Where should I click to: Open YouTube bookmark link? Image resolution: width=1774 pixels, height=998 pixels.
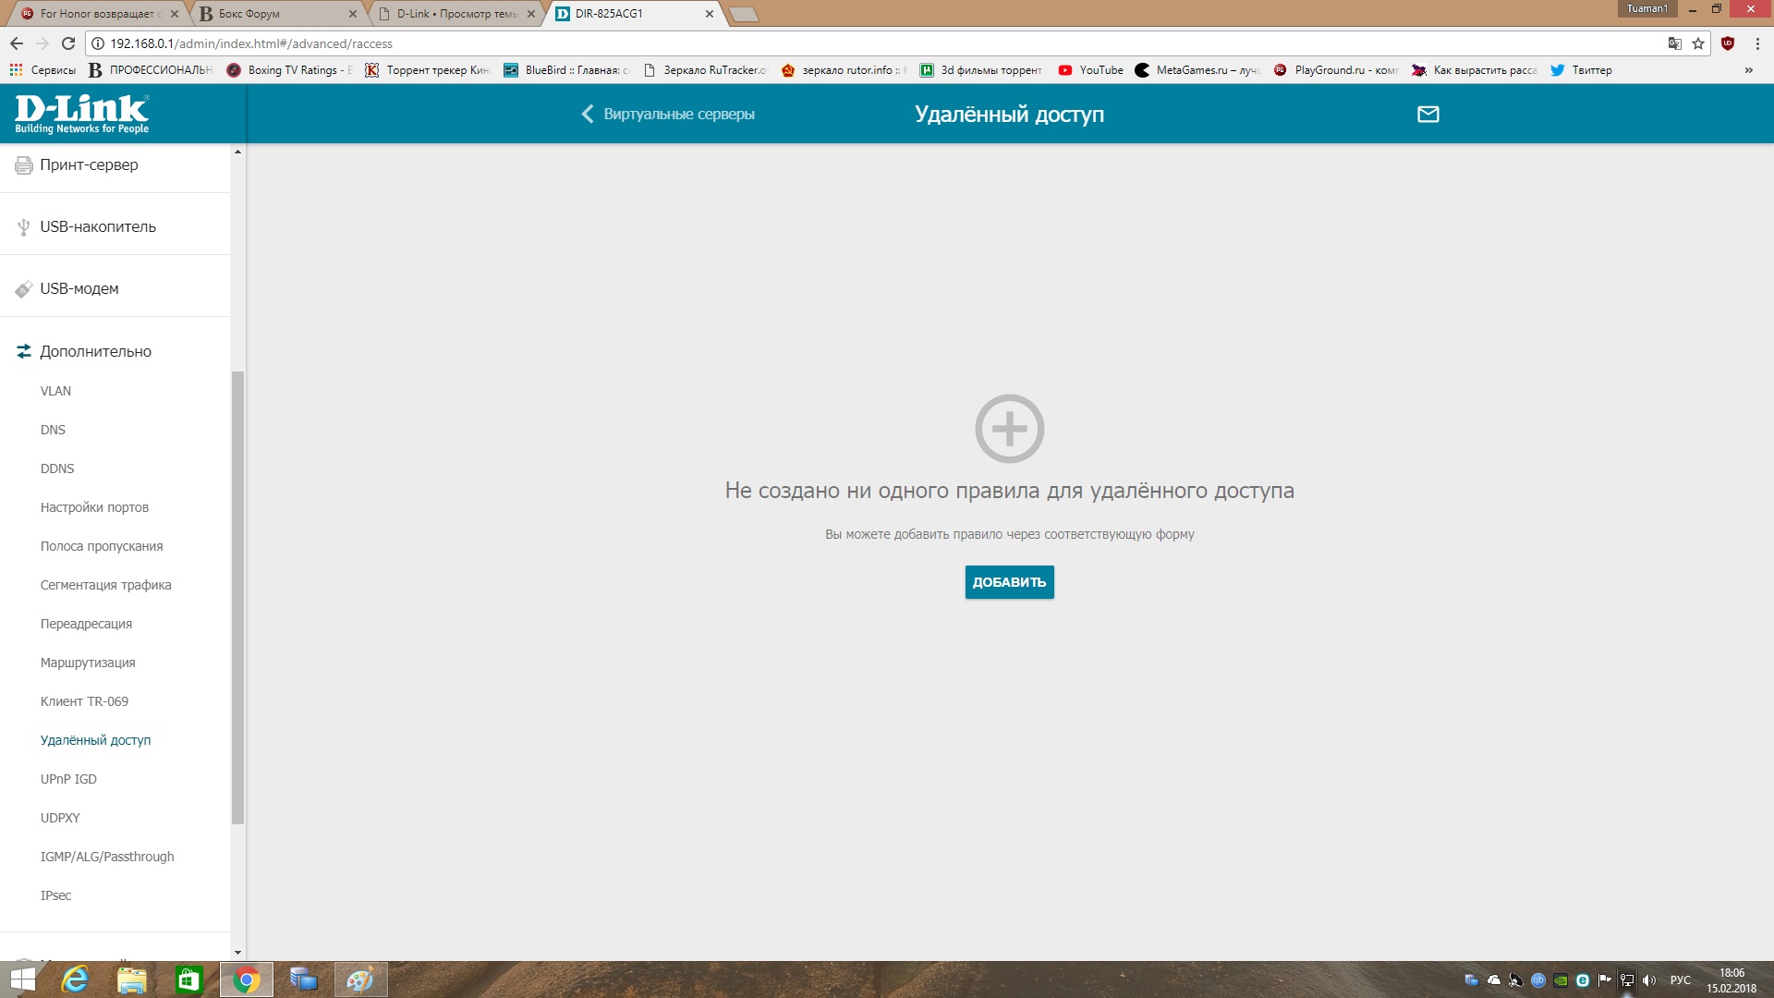point(1091,70)
